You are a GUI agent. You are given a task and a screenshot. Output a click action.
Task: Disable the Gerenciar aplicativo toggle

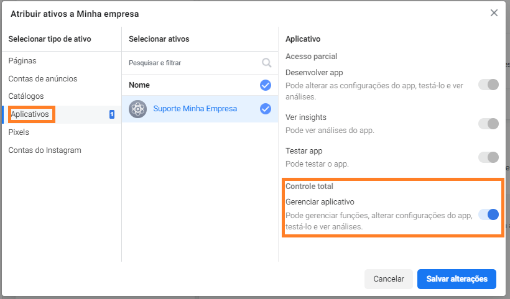488,214
